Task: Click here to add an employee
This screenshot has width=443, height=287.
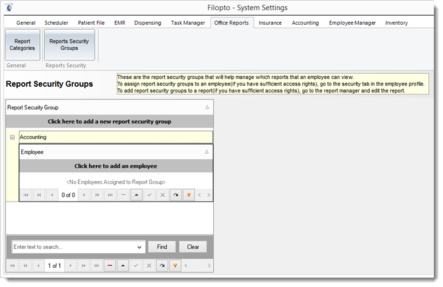Action: [116, 166]
